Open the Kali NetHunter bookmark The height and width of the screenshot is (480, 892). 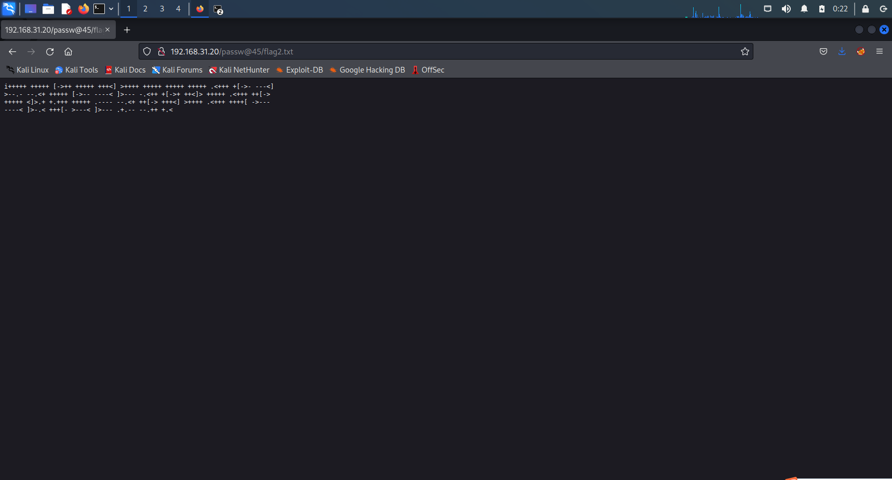[x=239, y=70]
